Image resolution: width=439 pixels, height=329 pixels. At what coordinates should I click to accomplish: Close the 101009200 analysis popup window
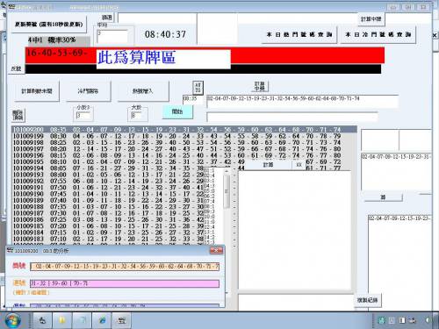coord(216,250)
